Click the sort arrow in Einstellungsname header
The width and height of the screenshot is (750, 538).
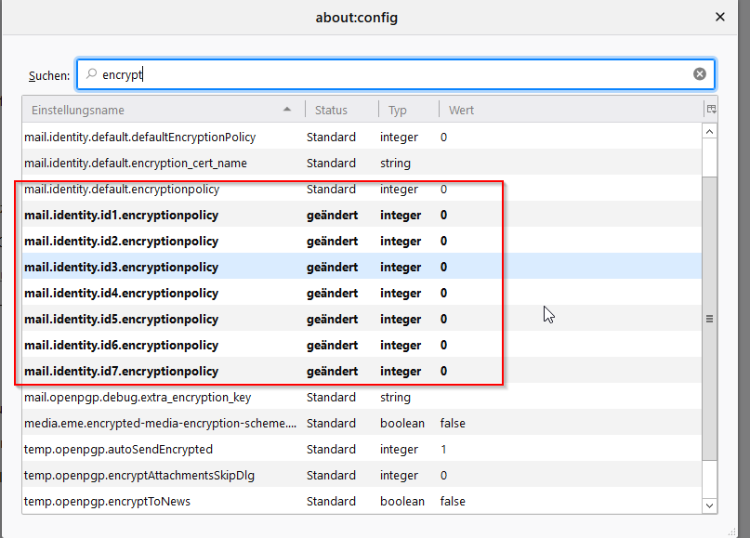287,110
